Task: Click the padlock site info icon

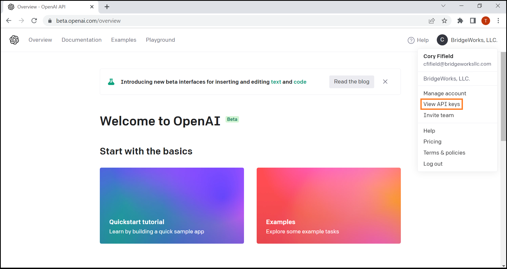Action: coord(50,21)
